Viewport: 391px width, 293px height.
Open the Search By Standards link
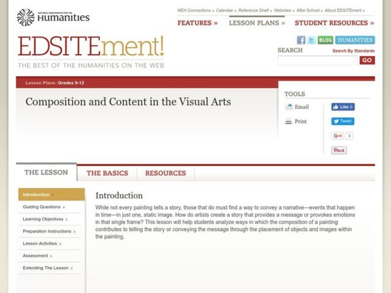pos(353,51)
